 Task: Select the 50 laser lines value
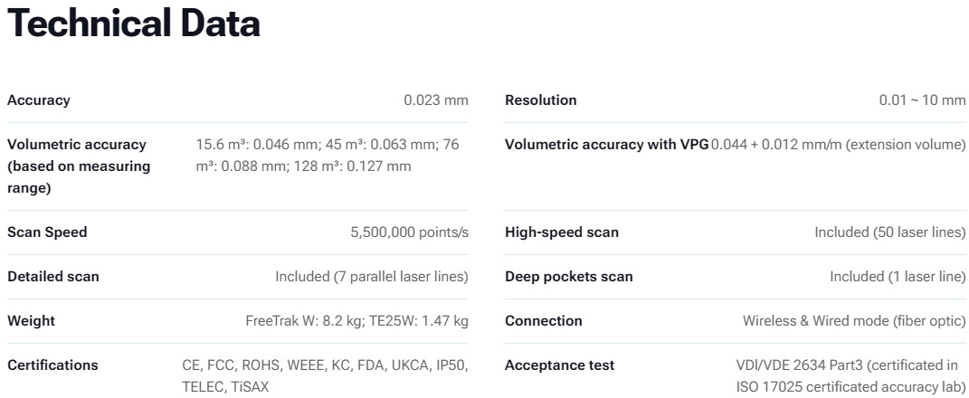(889, 232)
